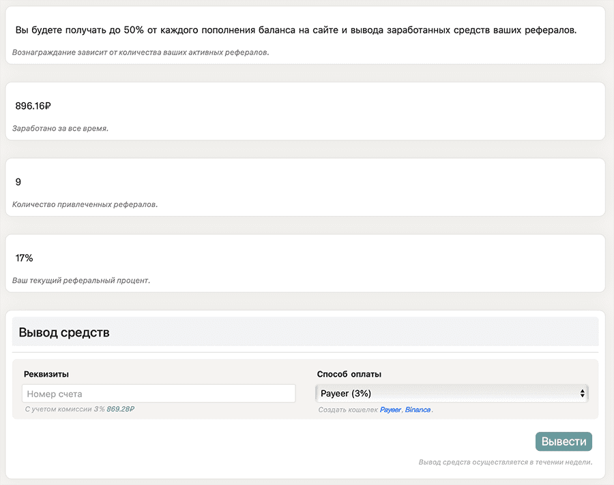The height and width of the screenshot is (485, 614).
Task: Click the Способ оплаты label
Action: 349,374
